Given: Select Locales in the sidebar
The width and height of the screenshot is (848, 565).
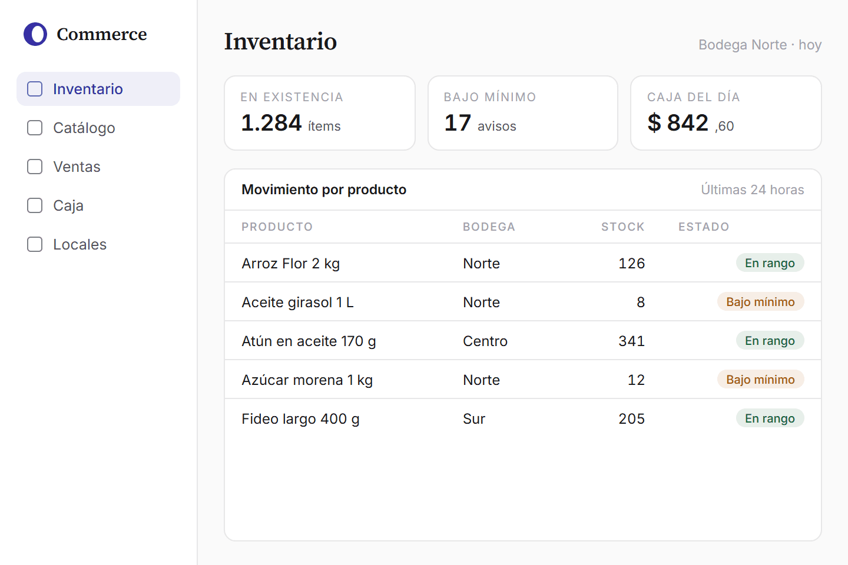Looking at the screenshot, I should (98, 244).
